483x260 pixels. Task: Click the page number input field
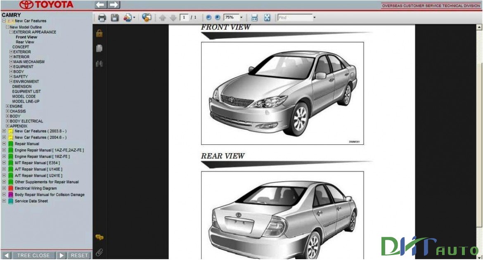184,18
